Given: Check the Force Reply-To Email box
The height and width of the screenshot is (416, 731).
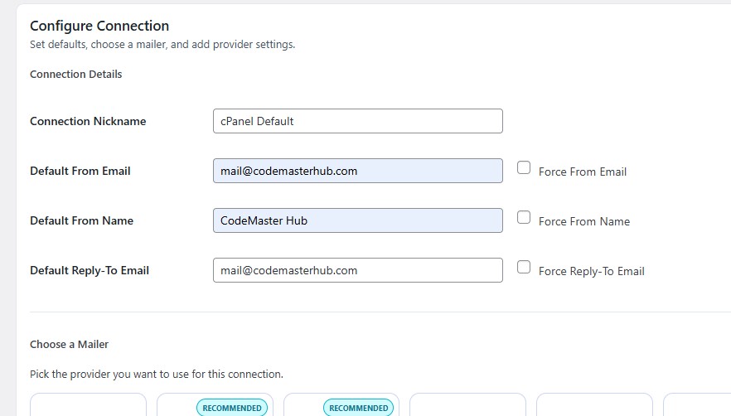Looking at the screenshot, I should [x=524, y=268].
